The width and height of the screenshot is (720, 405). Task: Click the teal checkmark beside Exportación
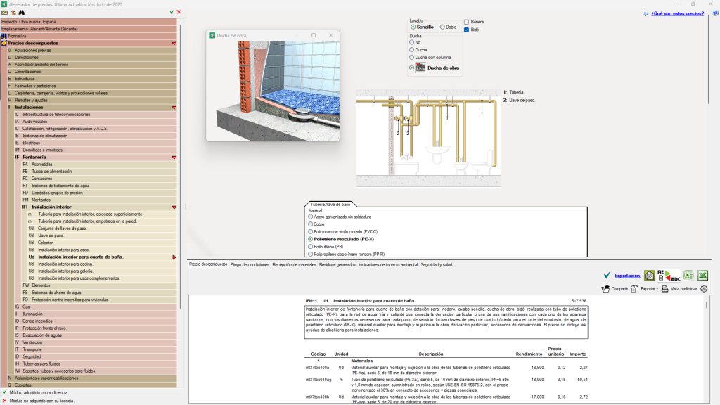607,276
